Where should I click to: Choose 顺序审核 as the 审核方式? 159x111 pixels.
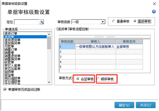click(105, 79)
